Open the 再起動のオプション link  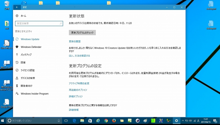(78, 90)
